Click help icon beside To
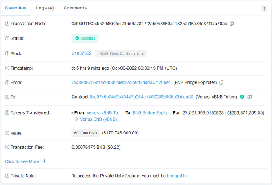This screenshot has height=185, width=272. 7,97
